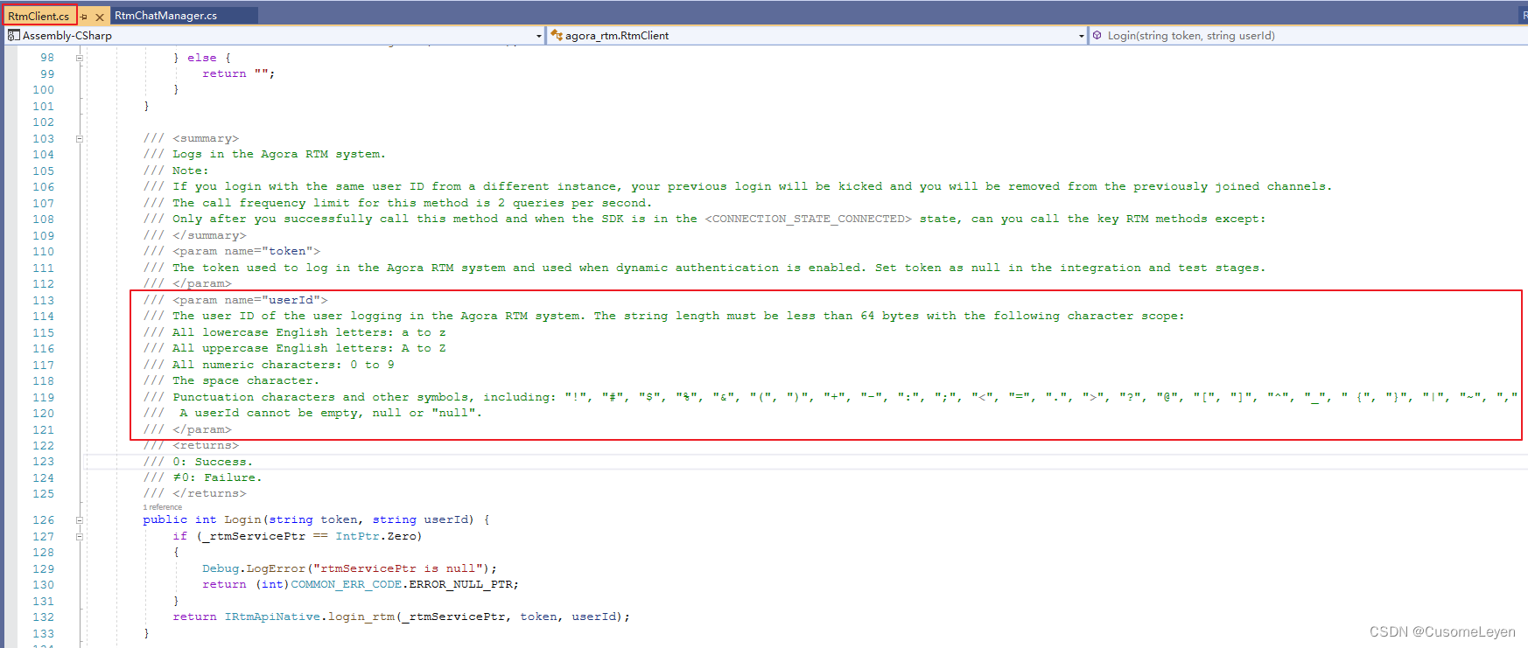Click the "A userId cannot be empty" comment
Viewport: 1528px width, 648px height.
point(312,413)
